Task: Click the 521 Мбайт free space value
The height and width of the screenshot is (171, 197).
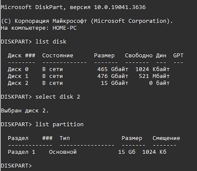Action: (x=154, y=76)
